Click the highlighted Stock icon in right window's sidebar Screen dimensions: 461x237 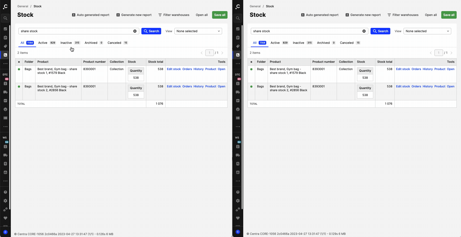click(x=238, y=55)
